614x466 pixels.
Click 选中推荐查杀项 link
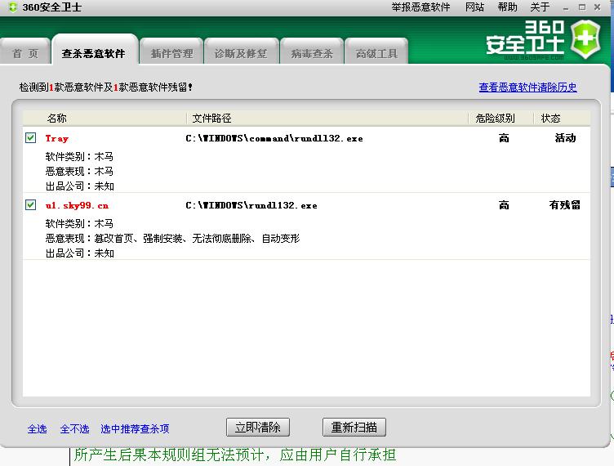135,428
